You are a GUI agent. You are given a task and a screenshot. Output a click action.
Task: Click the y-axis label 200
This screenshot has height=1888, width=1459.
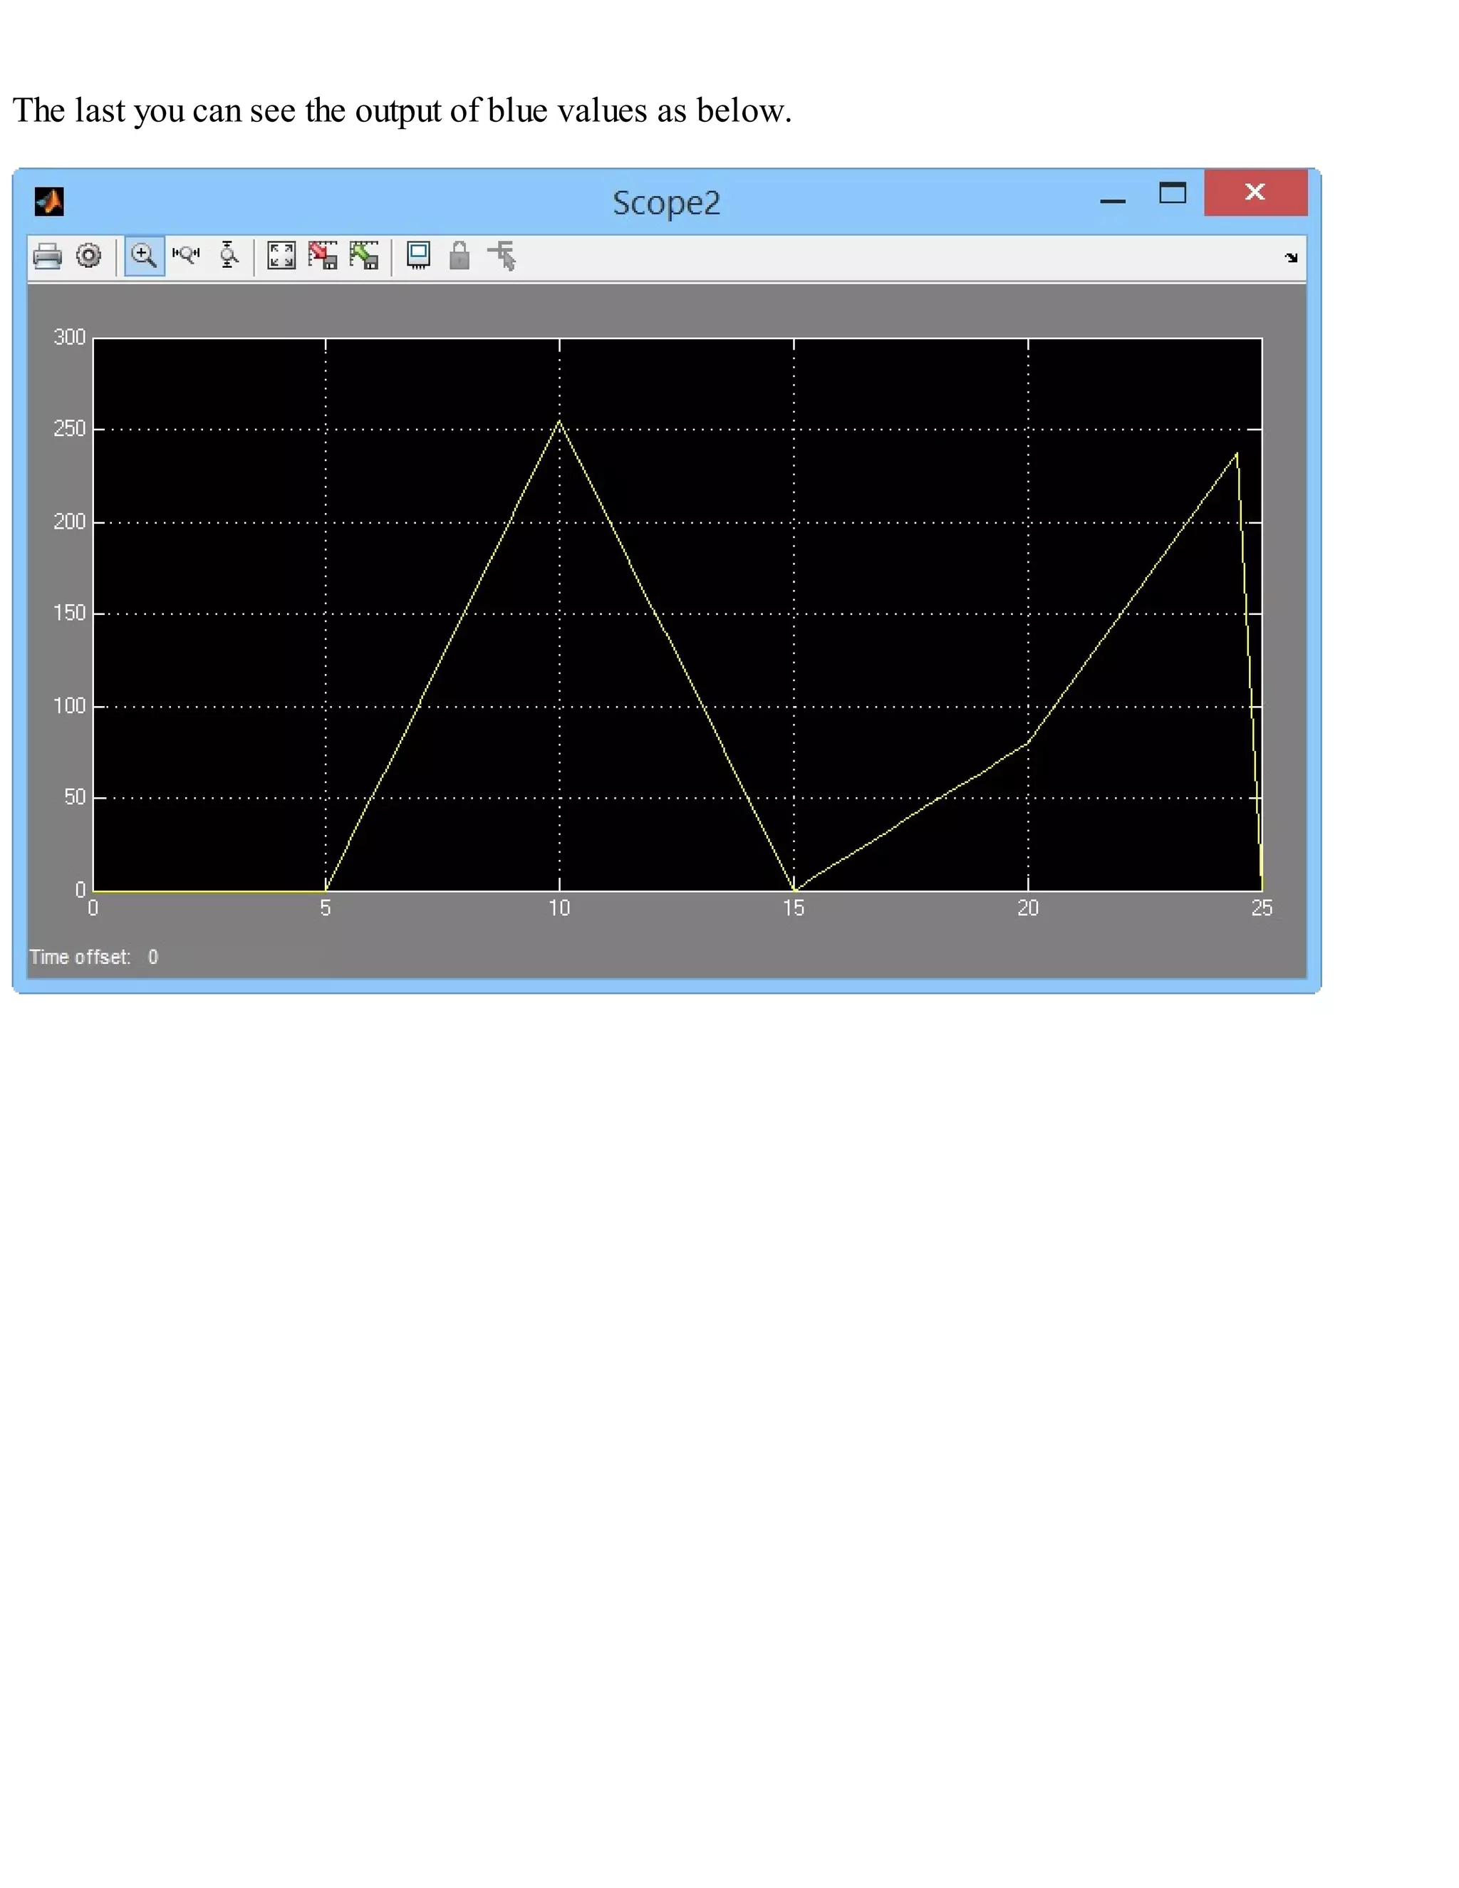pos(69,522)
